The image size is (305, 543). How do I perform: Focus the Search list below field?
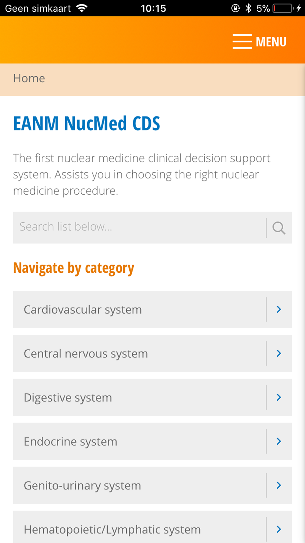click(x=139, y=228)
